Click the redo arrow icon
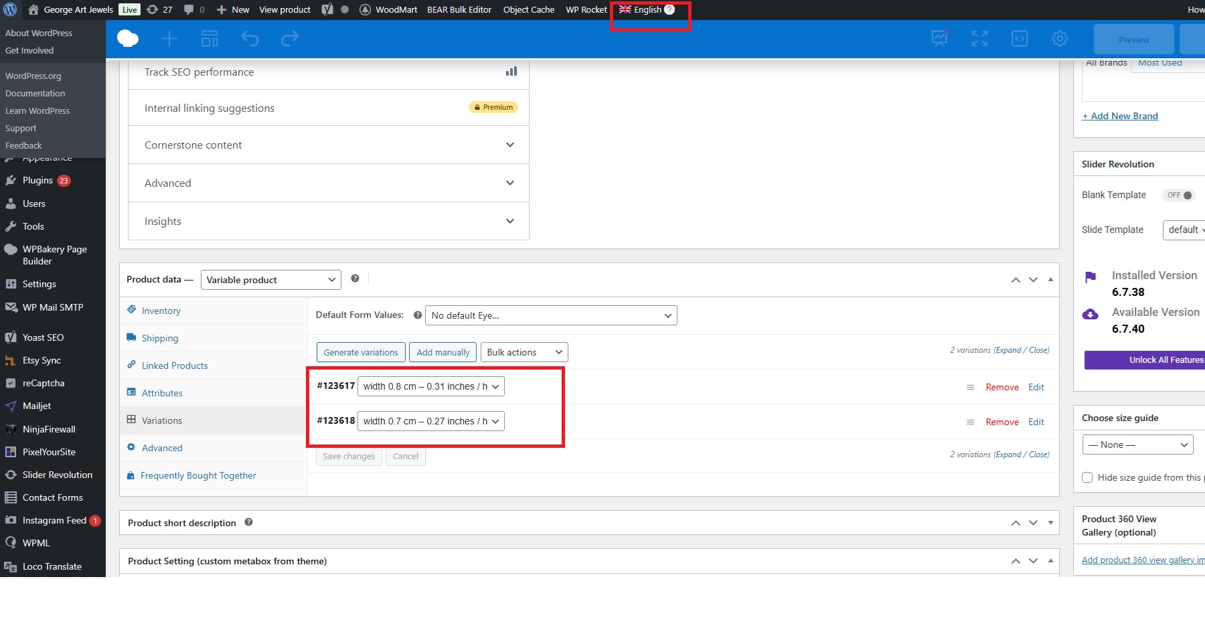 [290, 39]
